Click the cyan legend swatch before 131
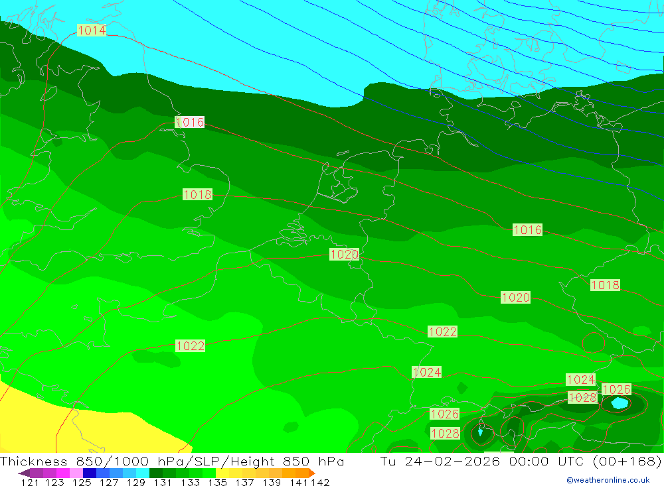The image size is (664, 486). [x=143, y=473]
